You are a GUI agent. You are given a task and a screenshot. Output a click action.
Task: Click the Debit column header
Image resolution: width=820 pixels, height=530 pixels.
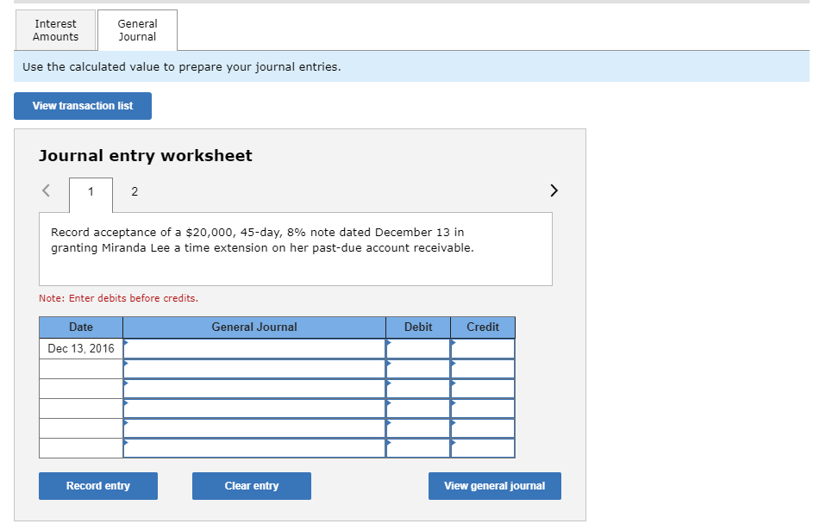click(x=418, y=327)
